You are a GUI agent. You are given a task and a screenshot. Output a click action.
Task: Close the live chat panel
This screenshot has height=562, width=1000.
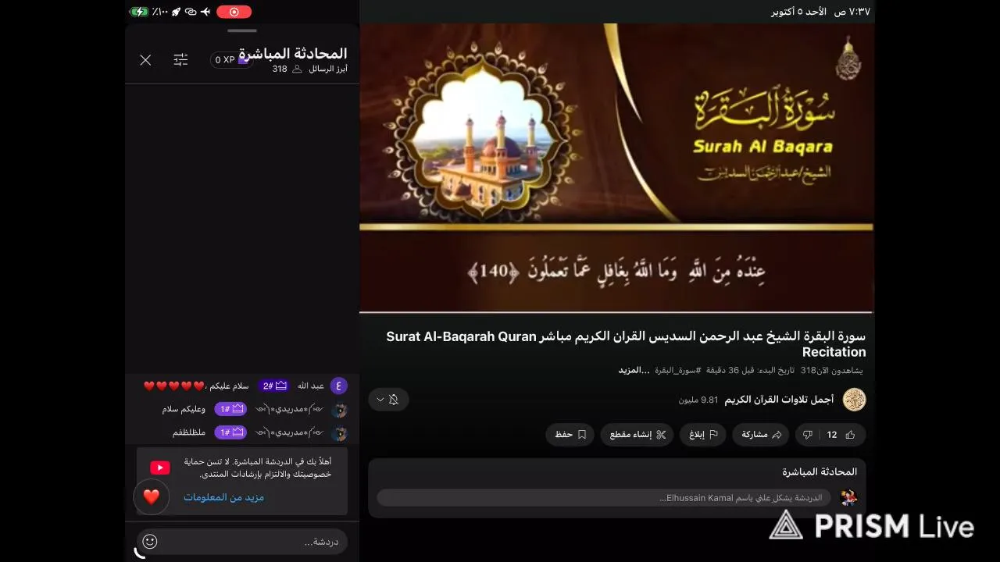click(145, 60)
